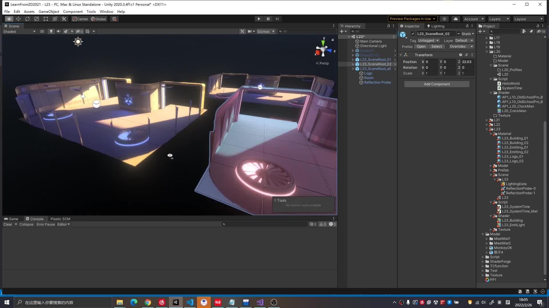Open Layer Default dropdown
This screenshot has height=308, width=549.
click(x=464, y=40)
